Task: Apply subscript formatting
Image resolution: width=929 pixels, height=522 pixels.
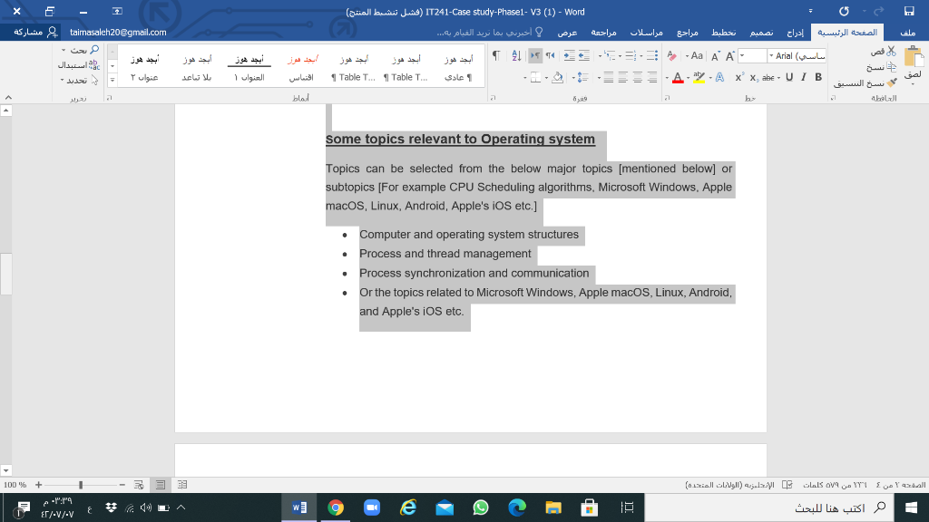Action: [753, 77]
